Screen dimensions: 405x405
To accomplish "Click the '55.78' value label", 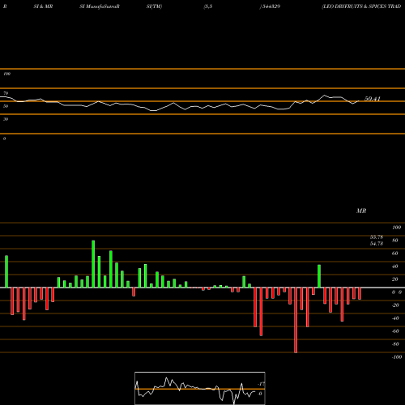I will [x=377, y=237].
